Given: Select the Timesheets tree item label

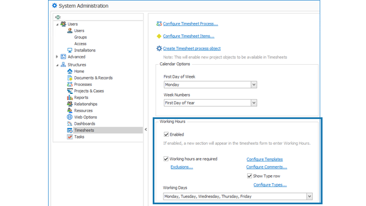Looking at the screenshot, I should tap(84, 130).
